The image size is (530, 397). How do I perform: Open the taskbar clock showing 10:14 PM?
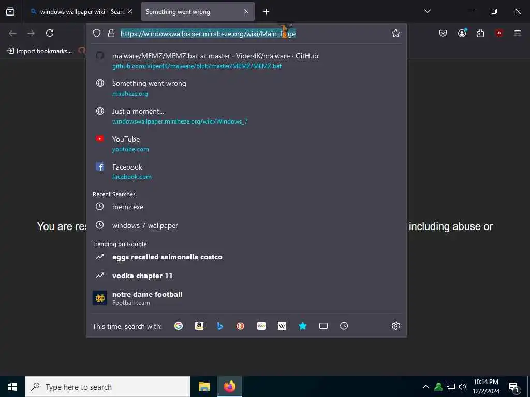tap(485, 387)
